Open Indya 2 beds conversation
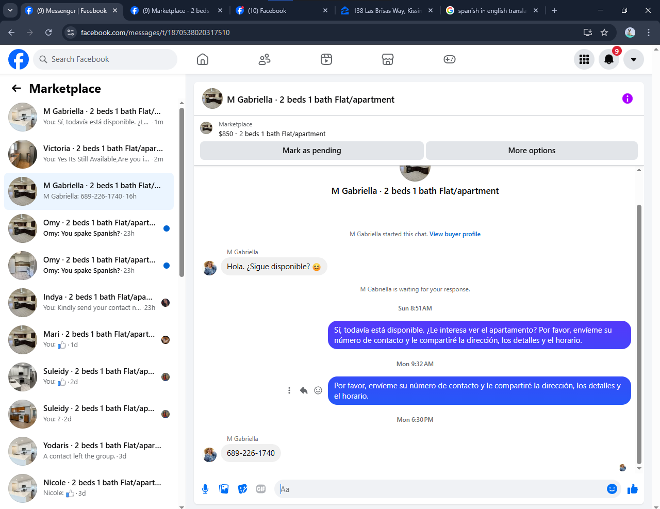This screenshot has width=660, height=509. [x=89, y=303]
